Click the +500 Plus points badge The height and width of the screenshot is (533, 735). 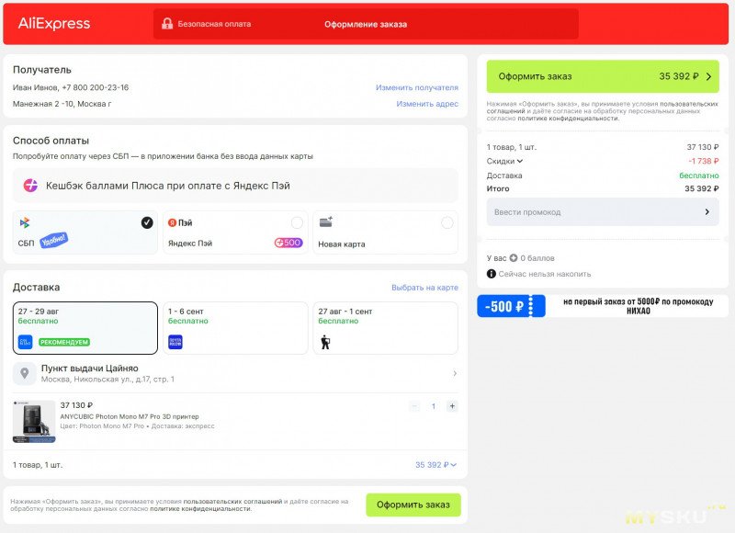288,243
